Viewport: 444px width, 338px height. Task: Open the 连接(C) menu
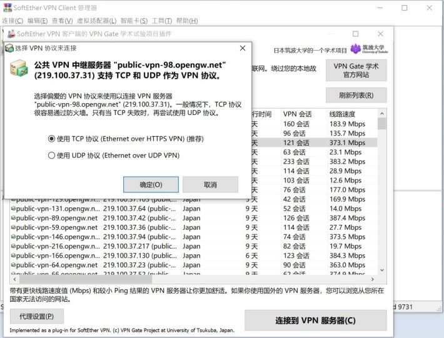(13, 21)
